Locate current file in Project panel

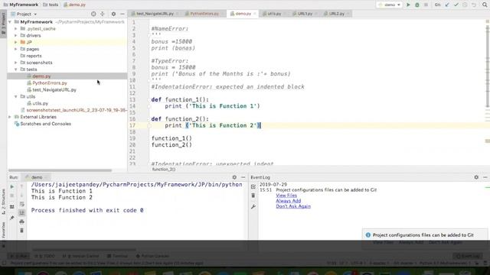pos(93,14)
